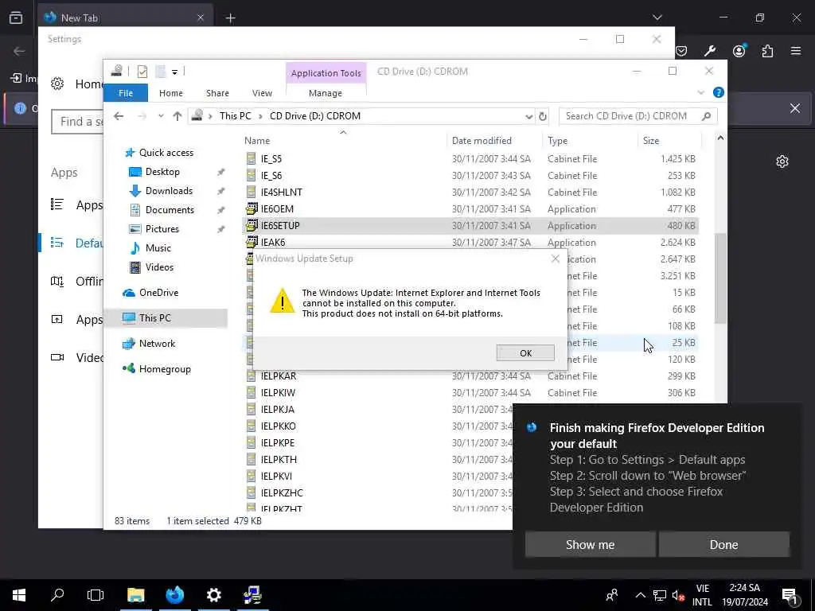Screen dimensions: 815x611
Task: Select the IEAK6 application file
Action: [x=470, y=242]
